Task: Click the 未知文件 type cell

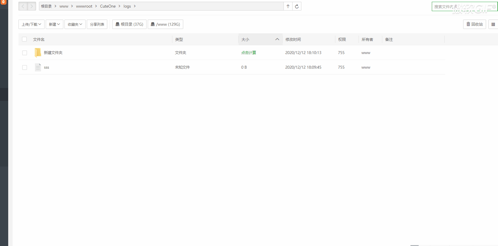Action: point(182,67)
